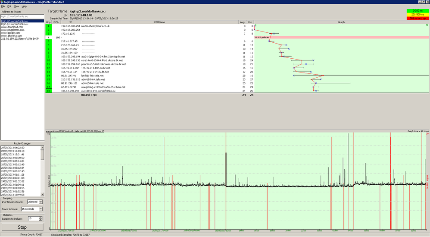The height and width of the screenshot is (237, 430).
Task: Click the yellow 201-500 ms legend swatch
Action: (418, 15)
